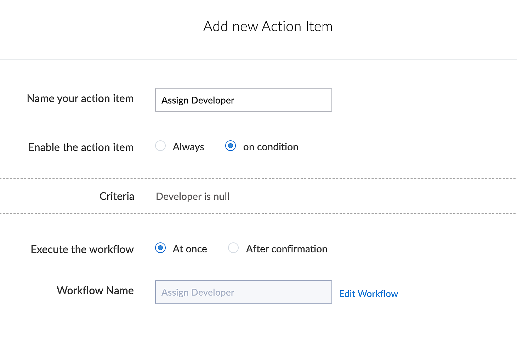The width and height of the screenshot is (517, 353).
Task: Click the "Execute the workflow" label
Action: 82,249
